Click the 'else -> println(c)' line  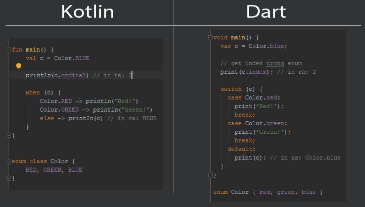[x=98, y=118]
